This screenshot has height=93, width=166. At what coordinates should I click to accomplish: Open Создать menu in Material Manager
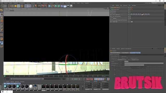pyautogui.click(x=8, y=82)
